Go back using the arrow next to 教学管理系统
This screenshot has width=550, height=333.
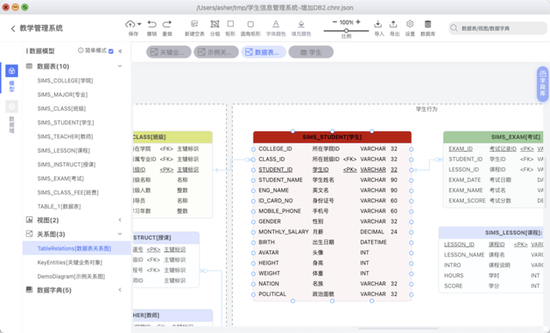(13, 28)
